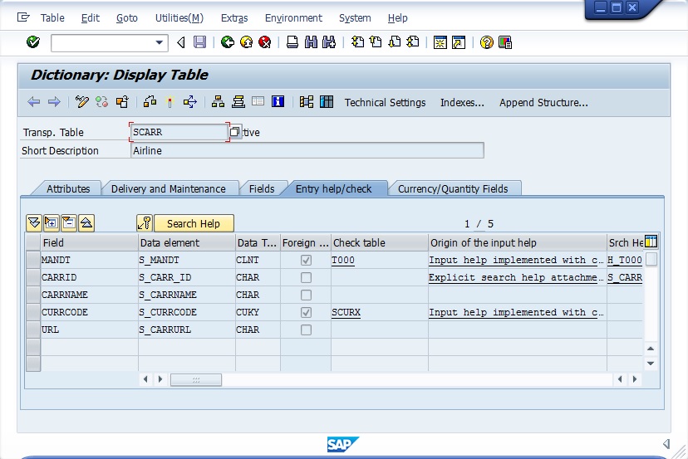Toggle Foreign key checkbox for URL row
The width and height of the screenshot is (688, 459).
coord(306,330)
